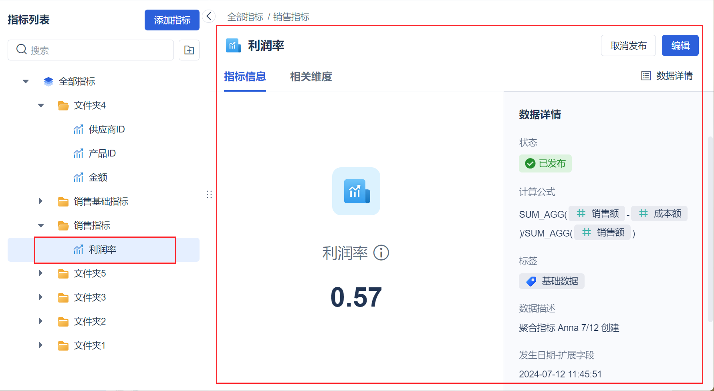Click the vertical scrollbar in details panel
The width and height of the screenshot is (714, 391).
[710, 229]
